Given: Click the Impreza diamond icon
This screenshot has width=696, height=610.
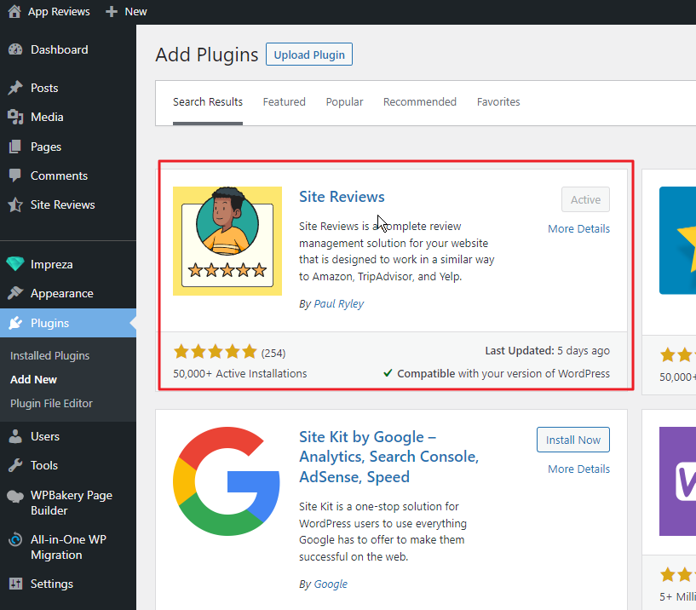Looking at the screenshot, I should [15, 264].
